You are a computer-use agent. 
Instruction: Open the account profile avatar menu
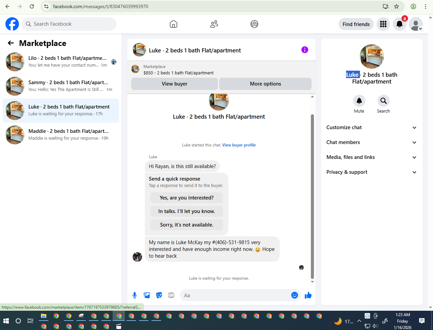tap(416, 24)
